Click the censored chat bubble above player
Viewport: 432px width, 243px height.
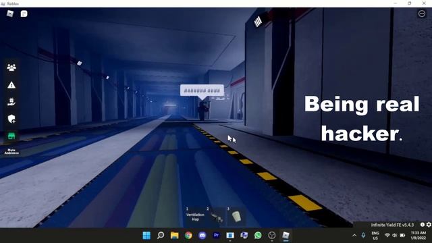point(202,90)
